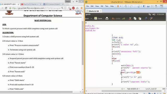167x94 pixels.
Task: Close the YouTube Part 2 of 2 tab
Action: [41, 4]
